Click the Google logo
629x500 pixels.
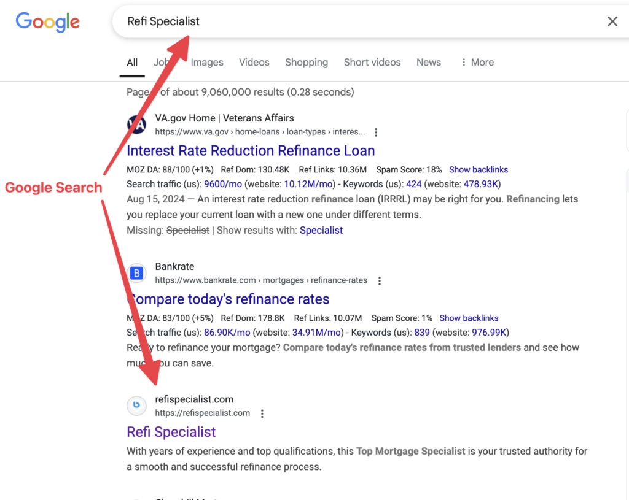click(47, 21)
